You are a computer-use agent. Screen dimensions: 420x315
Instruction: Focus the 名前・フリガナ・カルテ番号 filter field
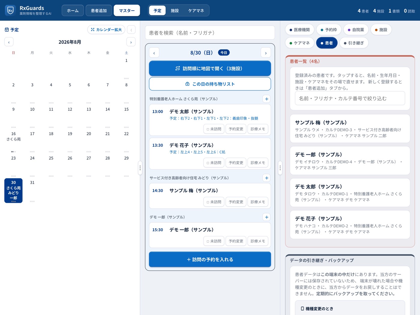coord(350,98)
